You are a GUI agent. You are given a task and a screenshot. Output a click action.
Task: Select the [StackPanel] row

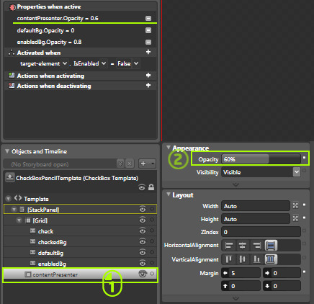coord(80,209)
